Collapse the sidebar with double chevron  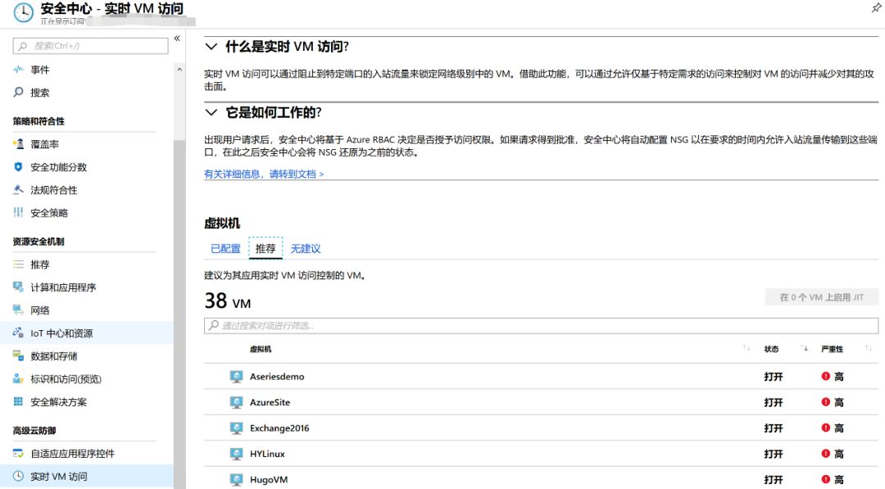click(x=177, y=39)
